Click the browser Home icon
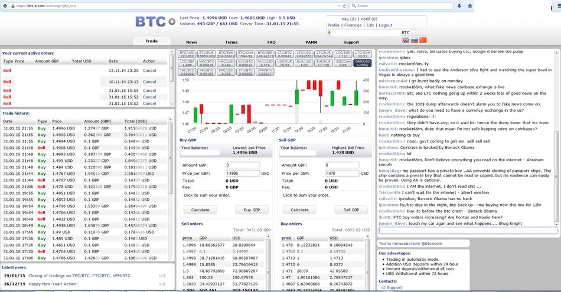This screenshot has height=292, width=561. point(470,6)
